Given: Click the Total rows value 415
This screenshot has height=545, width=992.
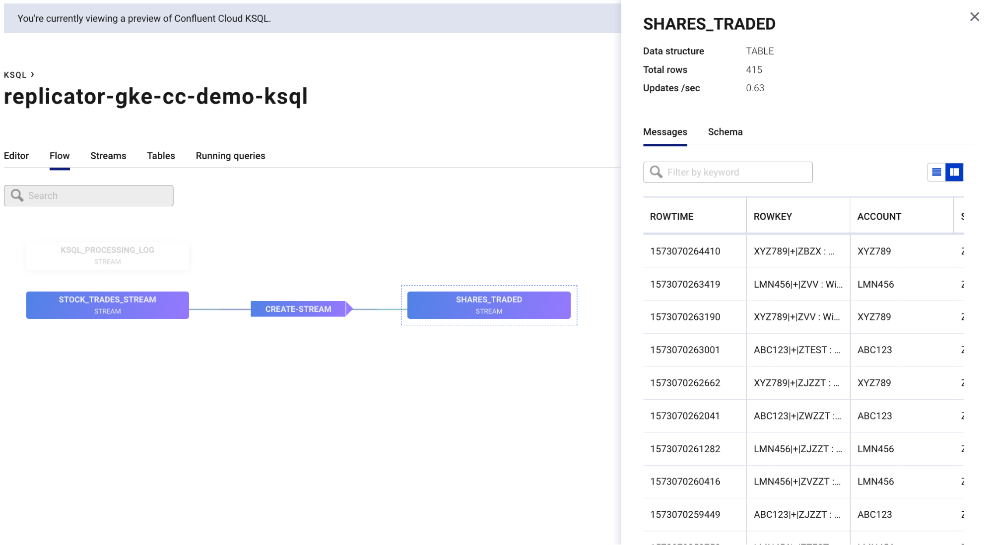Looking at the screenshot, I should pyautogui.click(x=754, y=70).
